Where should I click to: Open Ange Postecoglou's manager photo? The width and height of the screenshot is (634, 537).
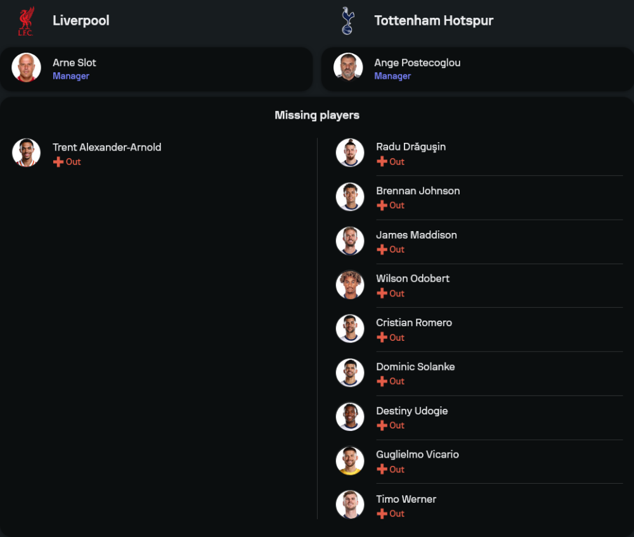pos(348,67)
